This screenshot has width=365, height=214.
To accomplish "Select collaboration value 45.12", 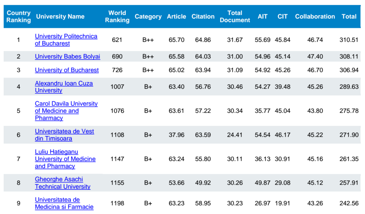I will [315, 183].
